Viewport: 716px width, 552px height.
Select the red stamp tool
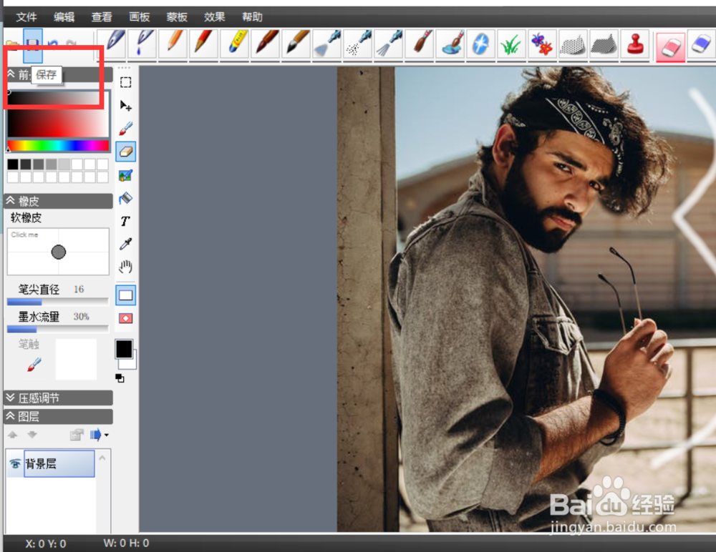[x=634, y=44]
